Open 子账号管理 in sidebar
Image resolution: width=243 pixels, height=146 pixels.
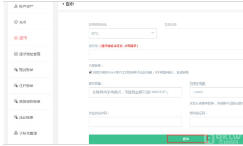coord(28,133)
